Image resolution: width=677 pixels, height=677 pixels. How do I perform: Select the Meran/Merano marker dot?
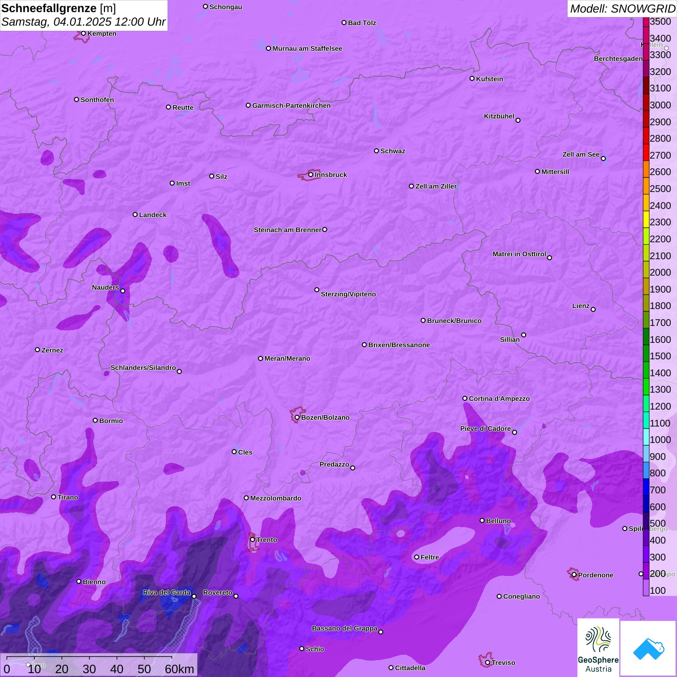point(261,358)
